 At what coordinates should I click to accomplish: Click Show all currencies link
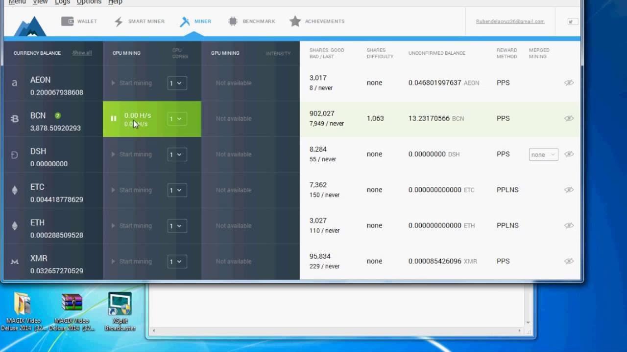tap(82, 53)
